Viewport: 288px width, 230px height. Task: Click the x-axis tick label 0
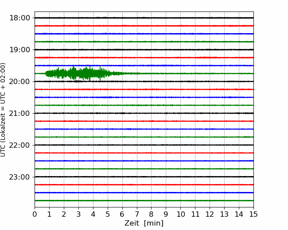tap(35, 214)
